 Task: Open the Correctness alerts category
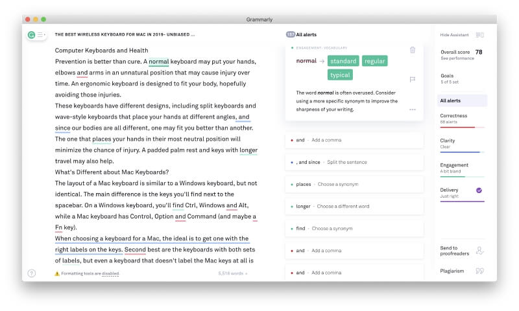(x=462, y=119)
